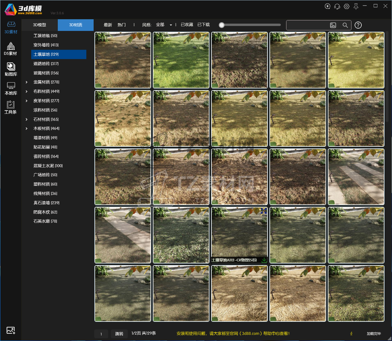The image size is (392, 341).
Task: Click the magnifier search icon
Action: pyautogui.click(x=345, y=25)
